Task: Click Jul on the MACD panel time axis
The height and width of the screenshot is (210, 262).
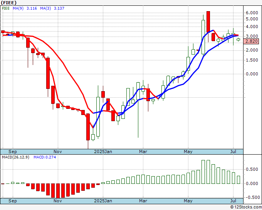Action: [233, 201]
